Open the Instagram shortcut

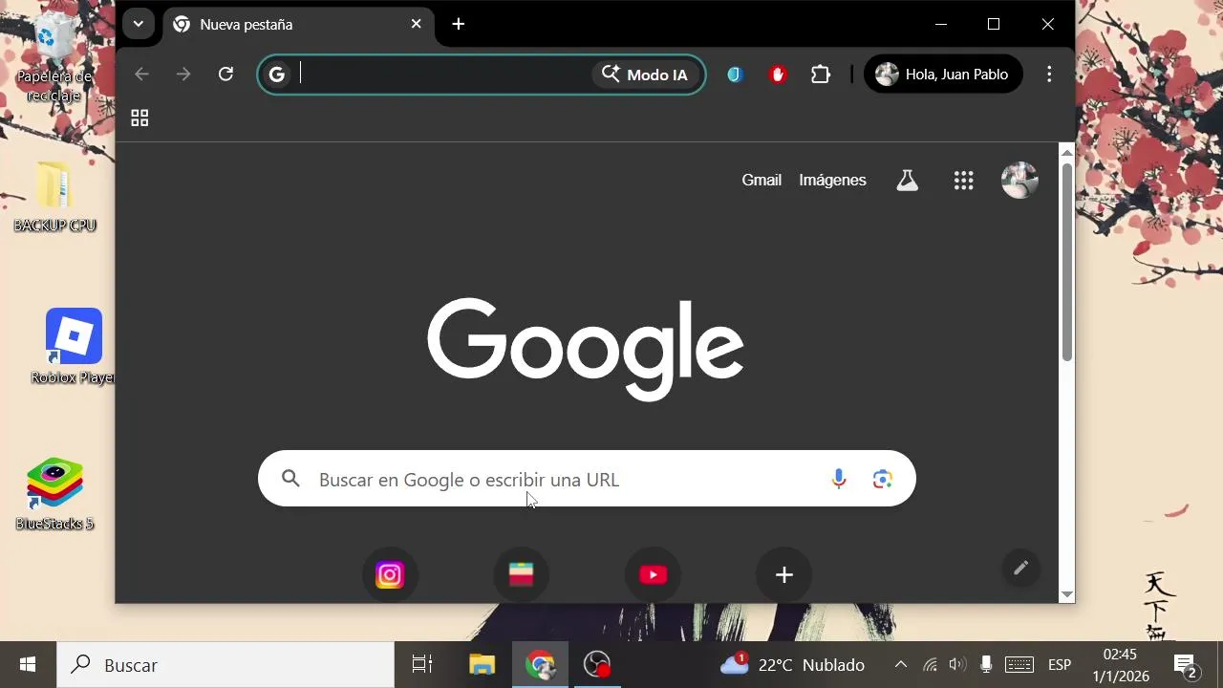pyautogui.click(x=390, y=574)
